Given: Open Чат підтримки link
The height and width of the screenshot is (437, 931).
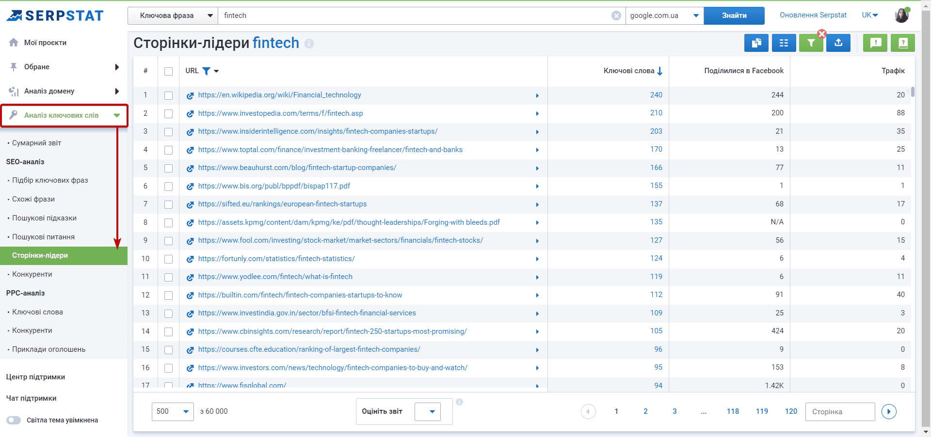Looking at the screenshot, I should click(31, 398).
